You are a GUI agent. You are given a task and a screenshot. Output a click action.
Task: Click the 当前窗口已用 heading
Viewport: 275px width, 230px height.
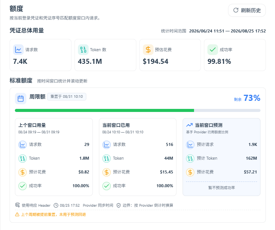(x=116, y=125)
